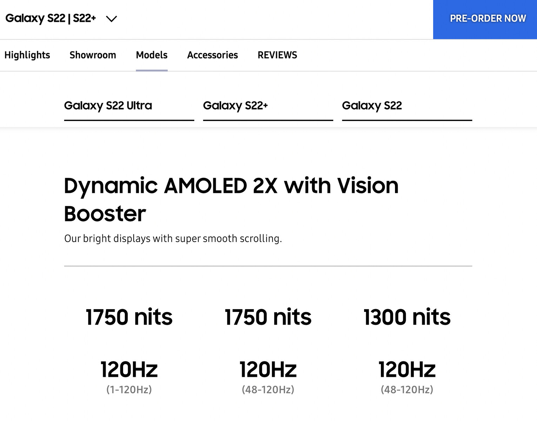Select the Galaxy S22 model heading
537x421 pixels.
click(x=372, y=106)
